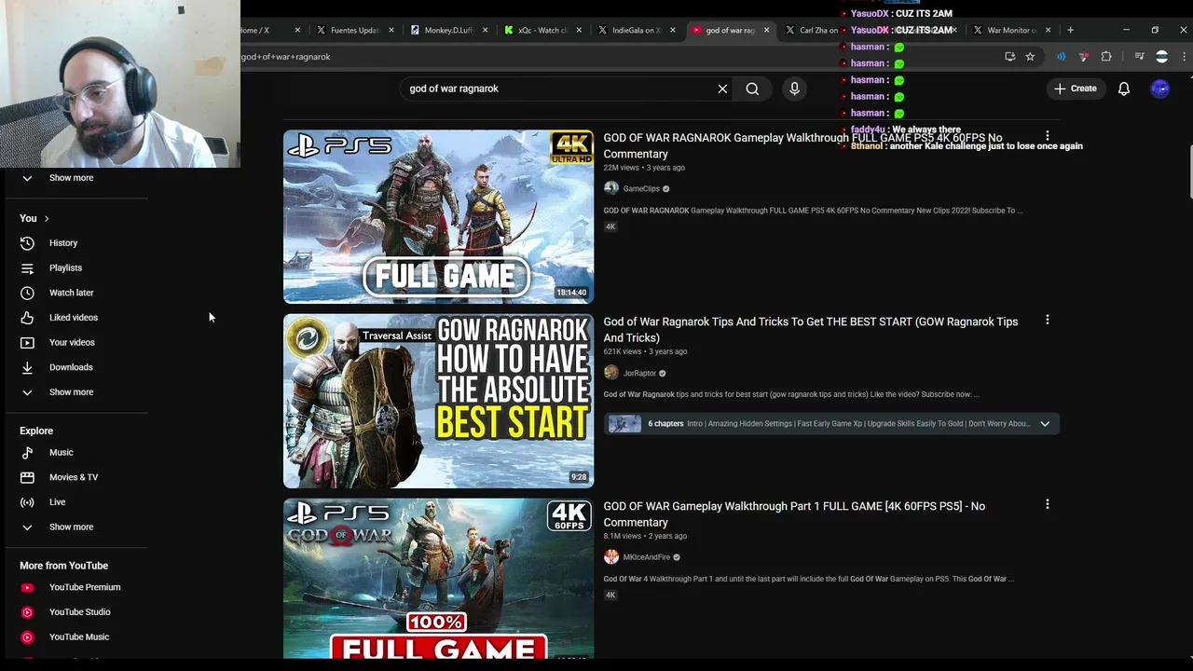The width and height of the screenshot is (1193, 671).
Task: Click the browser address bar URL
Action: 285,57
